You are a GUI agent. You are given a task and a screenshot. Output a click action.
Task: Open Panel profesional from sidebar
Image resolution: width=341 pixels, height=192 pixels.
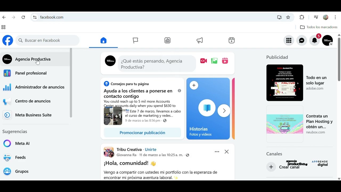pyautogui.click(x=35, y=73)
